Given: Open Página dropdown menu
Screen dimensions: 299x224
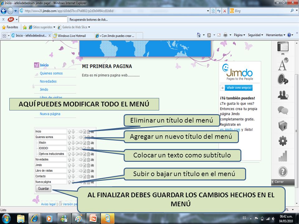Looking at the screenshot, I should pos(240,35).
